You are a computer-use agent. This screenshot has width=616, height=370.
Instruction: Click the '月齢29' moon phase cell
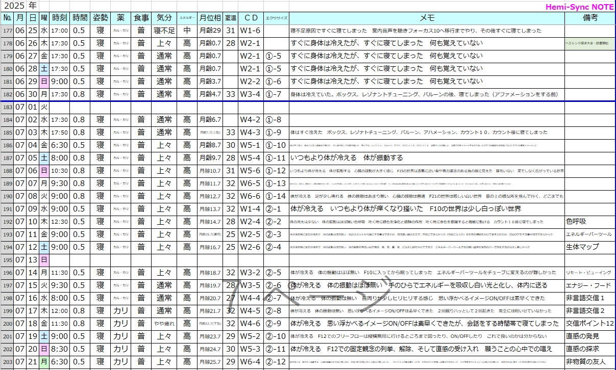(210, 31)
